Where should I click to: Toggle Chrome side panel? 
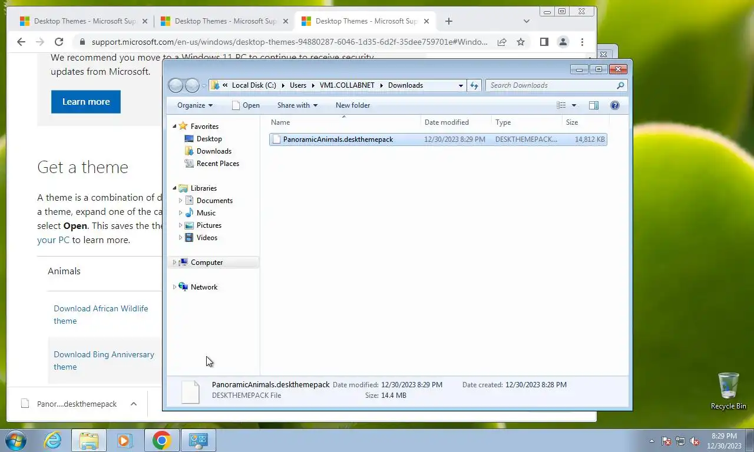point(544,42)
